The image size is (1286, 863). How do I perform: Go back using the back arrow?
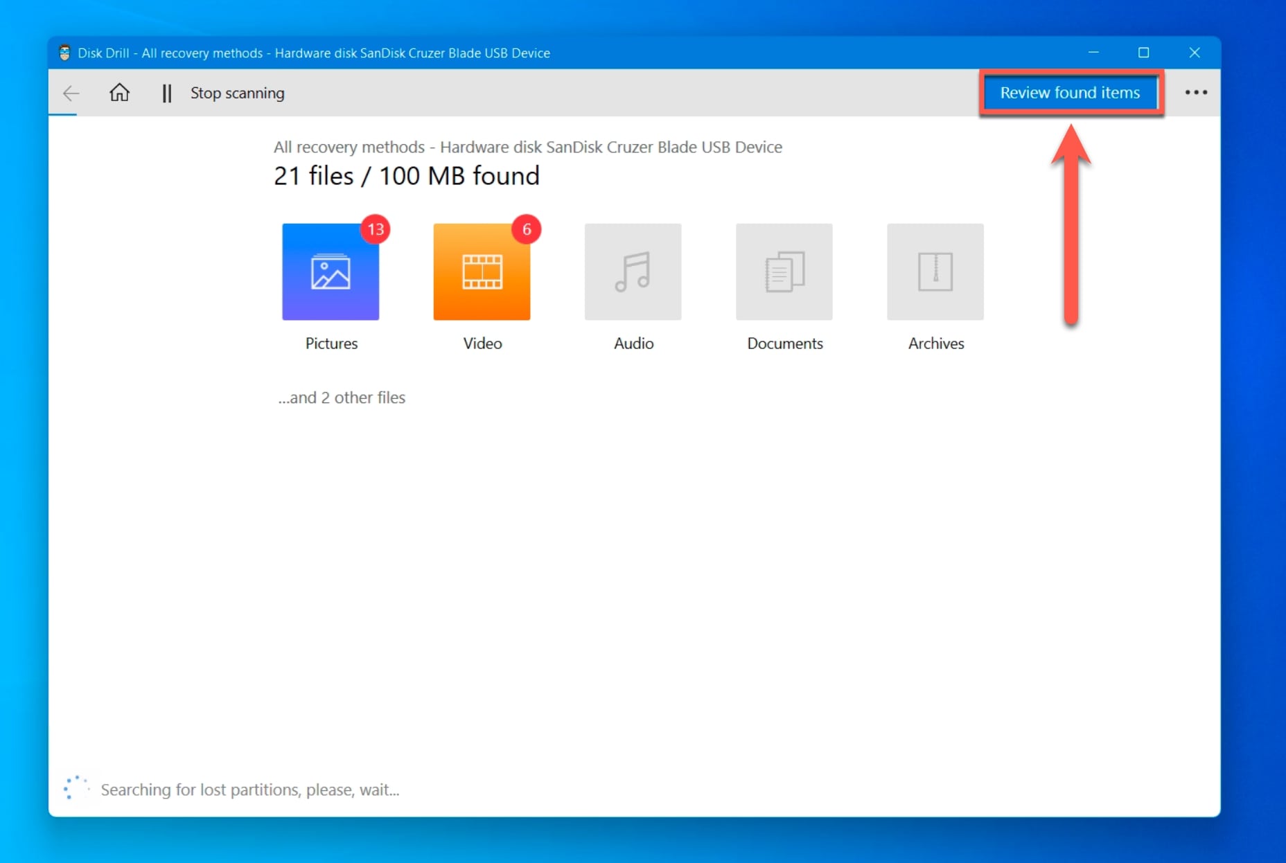[71, 93]
